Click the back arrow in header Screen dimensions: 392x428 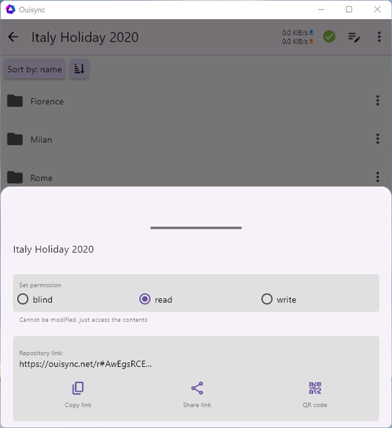point(13,37)
